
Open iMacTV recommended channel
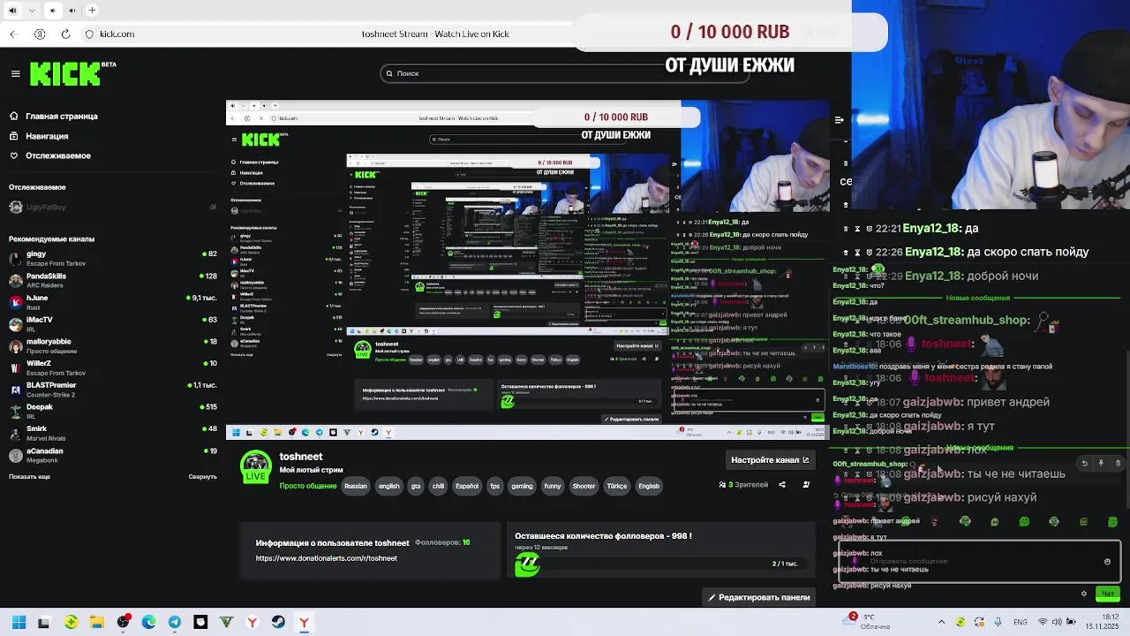coord(113,323)
